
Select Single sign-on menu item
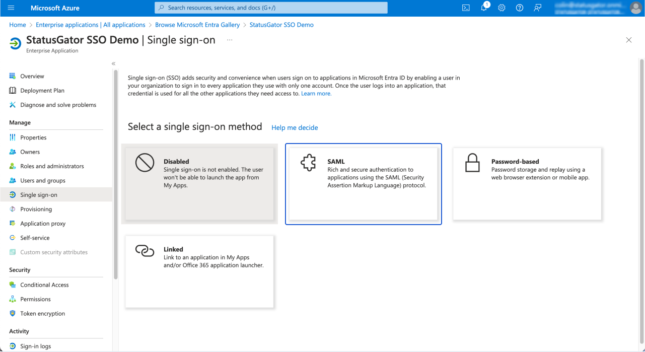(x=56, y=195)
